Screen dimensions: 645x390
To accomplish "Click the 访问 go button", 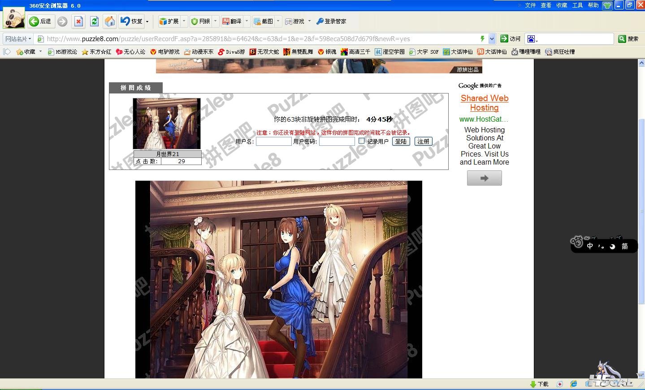I will (511, 39).
